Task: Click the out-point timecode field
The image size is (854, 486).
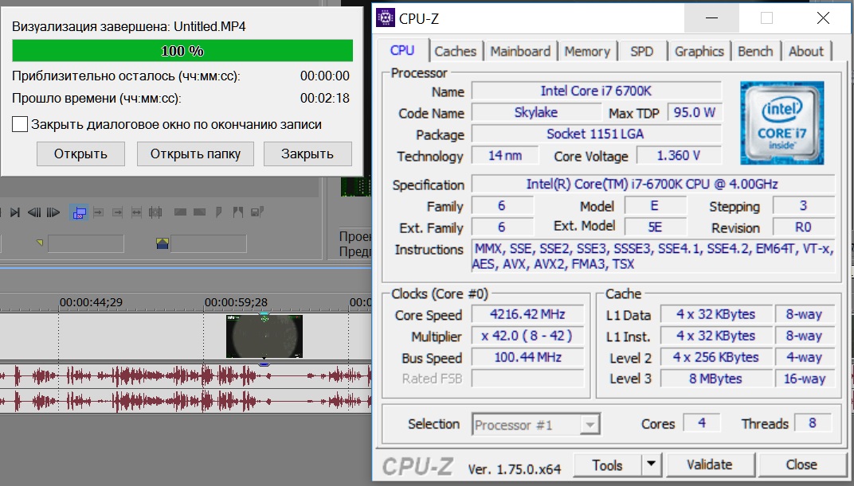Action: coord(209,243)
